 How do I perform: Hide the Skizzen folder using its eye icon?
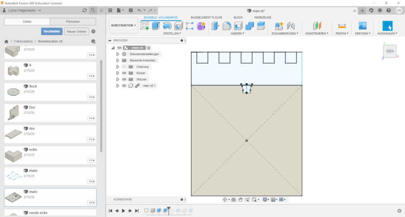(124, 79)
